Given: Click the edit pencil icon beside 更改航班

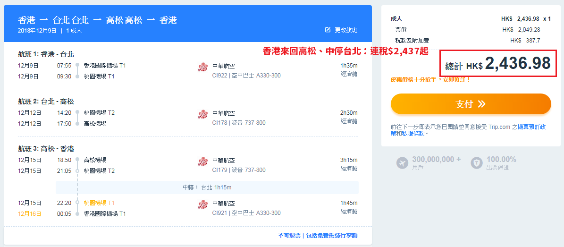Looking at the screenshot, I should click(328, 30).
